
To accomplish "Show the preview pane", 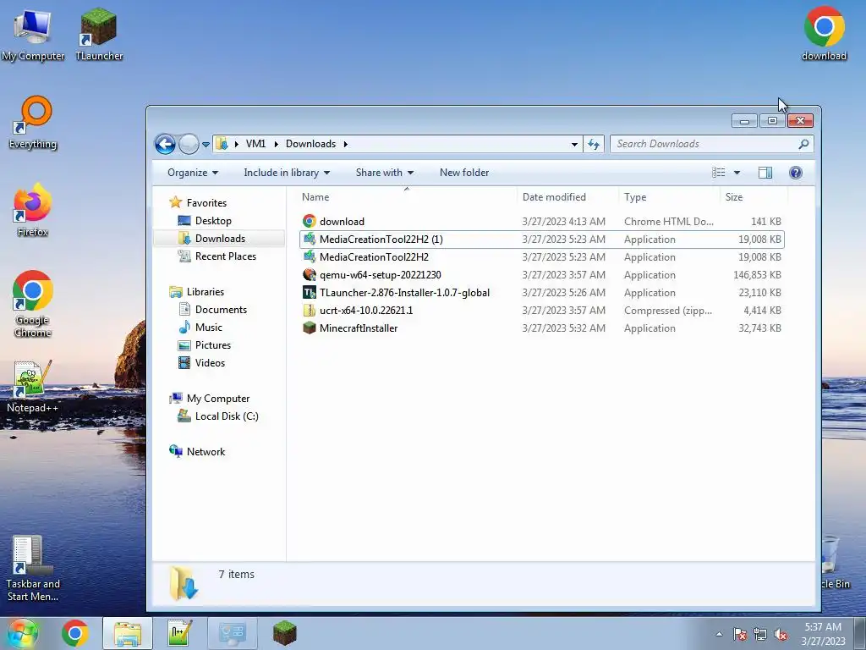I will (765, 173).
